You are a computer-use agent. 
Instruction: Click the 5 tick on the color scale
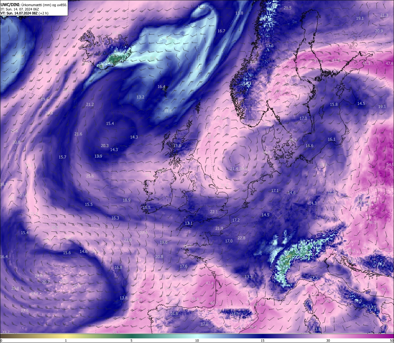coord(131,341)
